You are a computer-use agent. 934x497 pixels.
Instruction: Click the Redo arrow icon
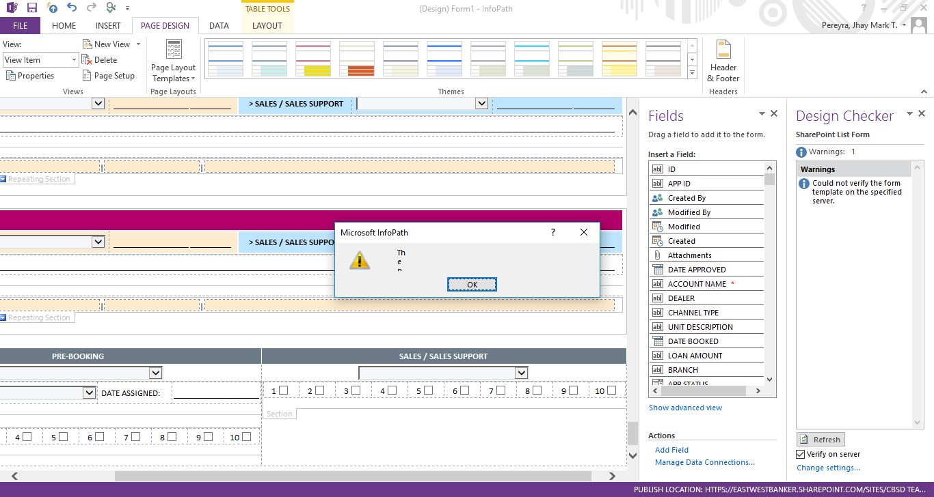[92, 8]
